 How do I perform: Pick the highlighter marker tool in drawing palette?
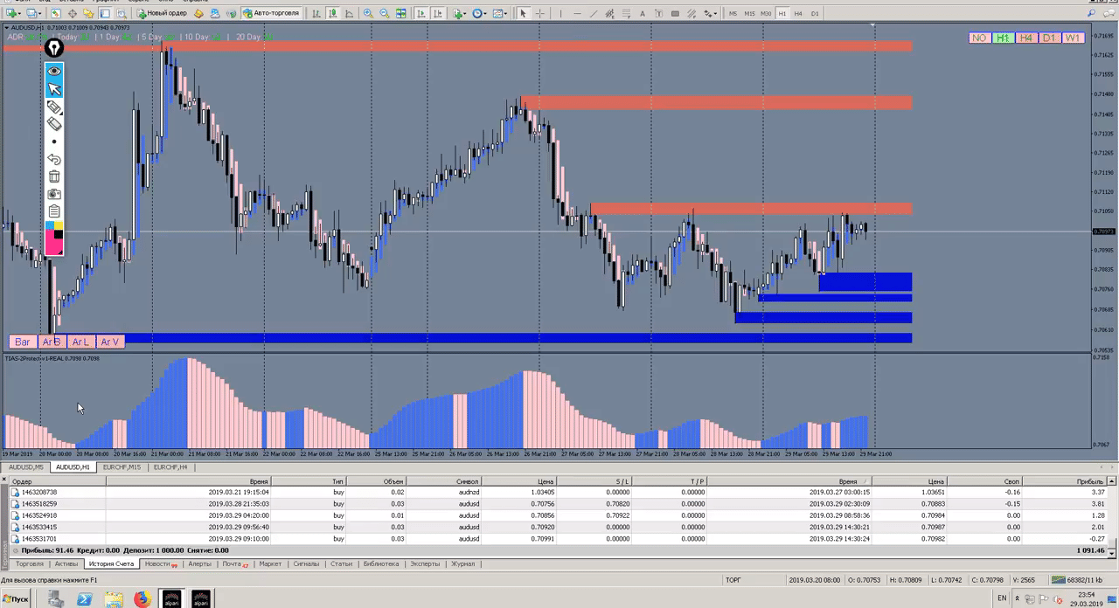(54, 107)
